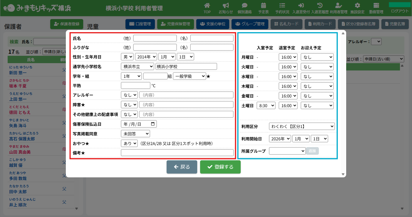Expand the 性別 dropdown showing 男
The image size is (412, 217).
pyautogui.click(x=127, y=57)
